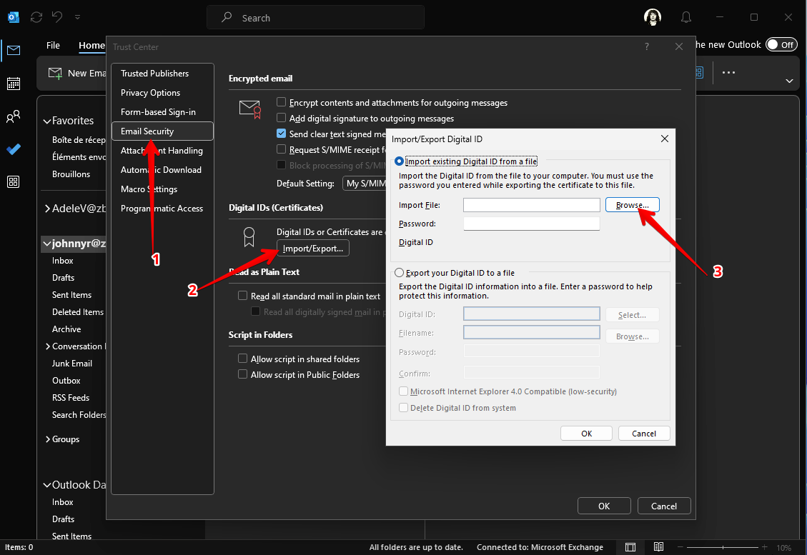Switch to Reading view in status bar
Screen dimensions: 807x555
[657, 547]
